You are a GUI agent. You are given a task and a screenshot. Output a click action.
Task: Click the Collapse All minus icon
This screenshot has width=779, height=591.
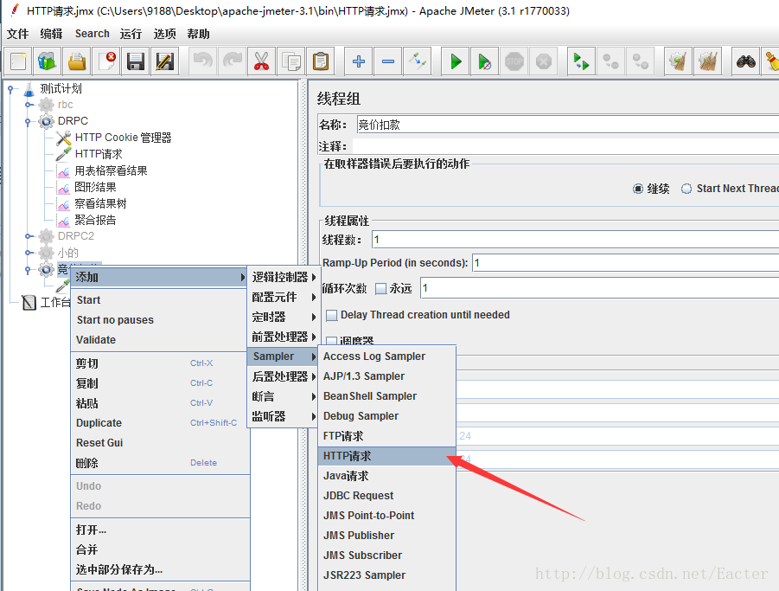coord(388,61)
